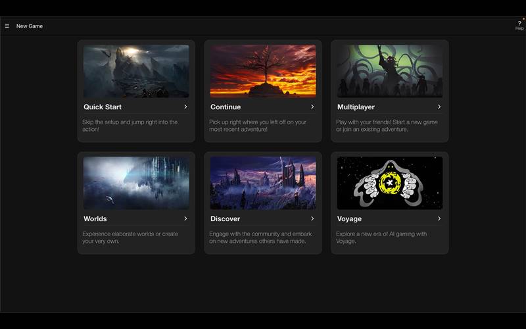Select the Quick Start dark castle thumbnail

tap(136, 71)
